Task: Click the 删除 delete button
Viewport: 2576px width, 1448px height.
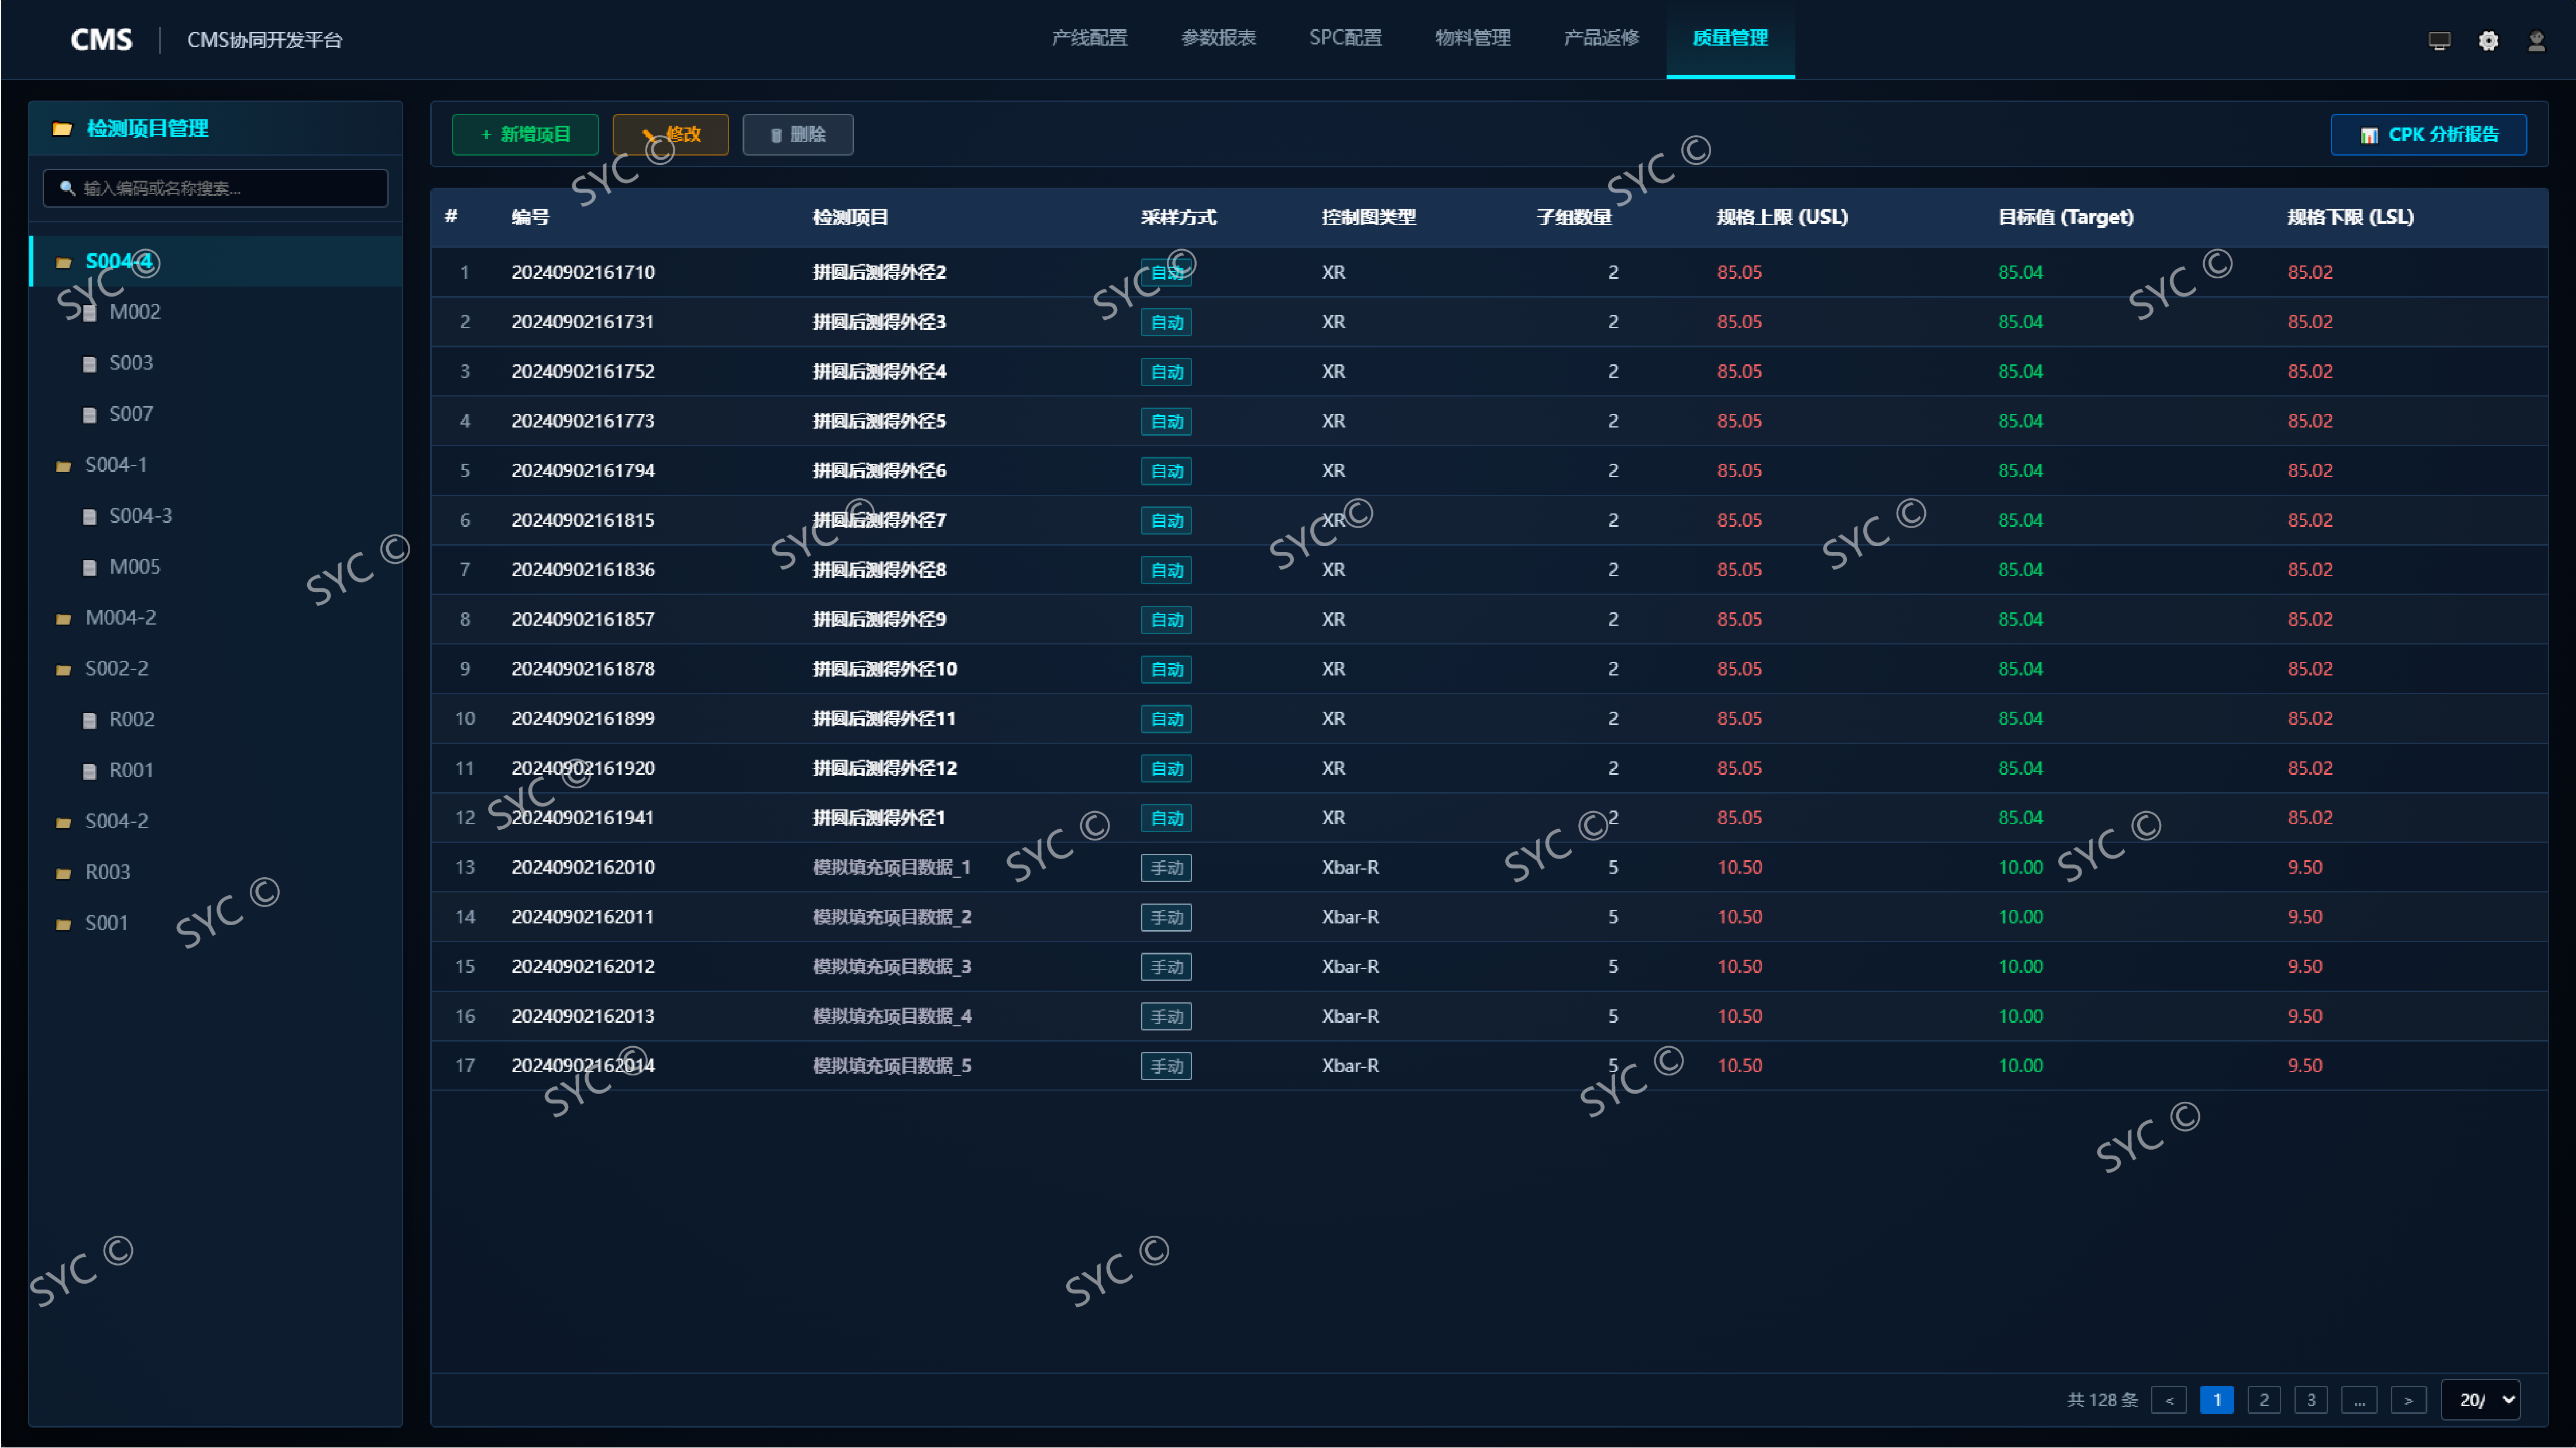Action: tap(797, 135)
